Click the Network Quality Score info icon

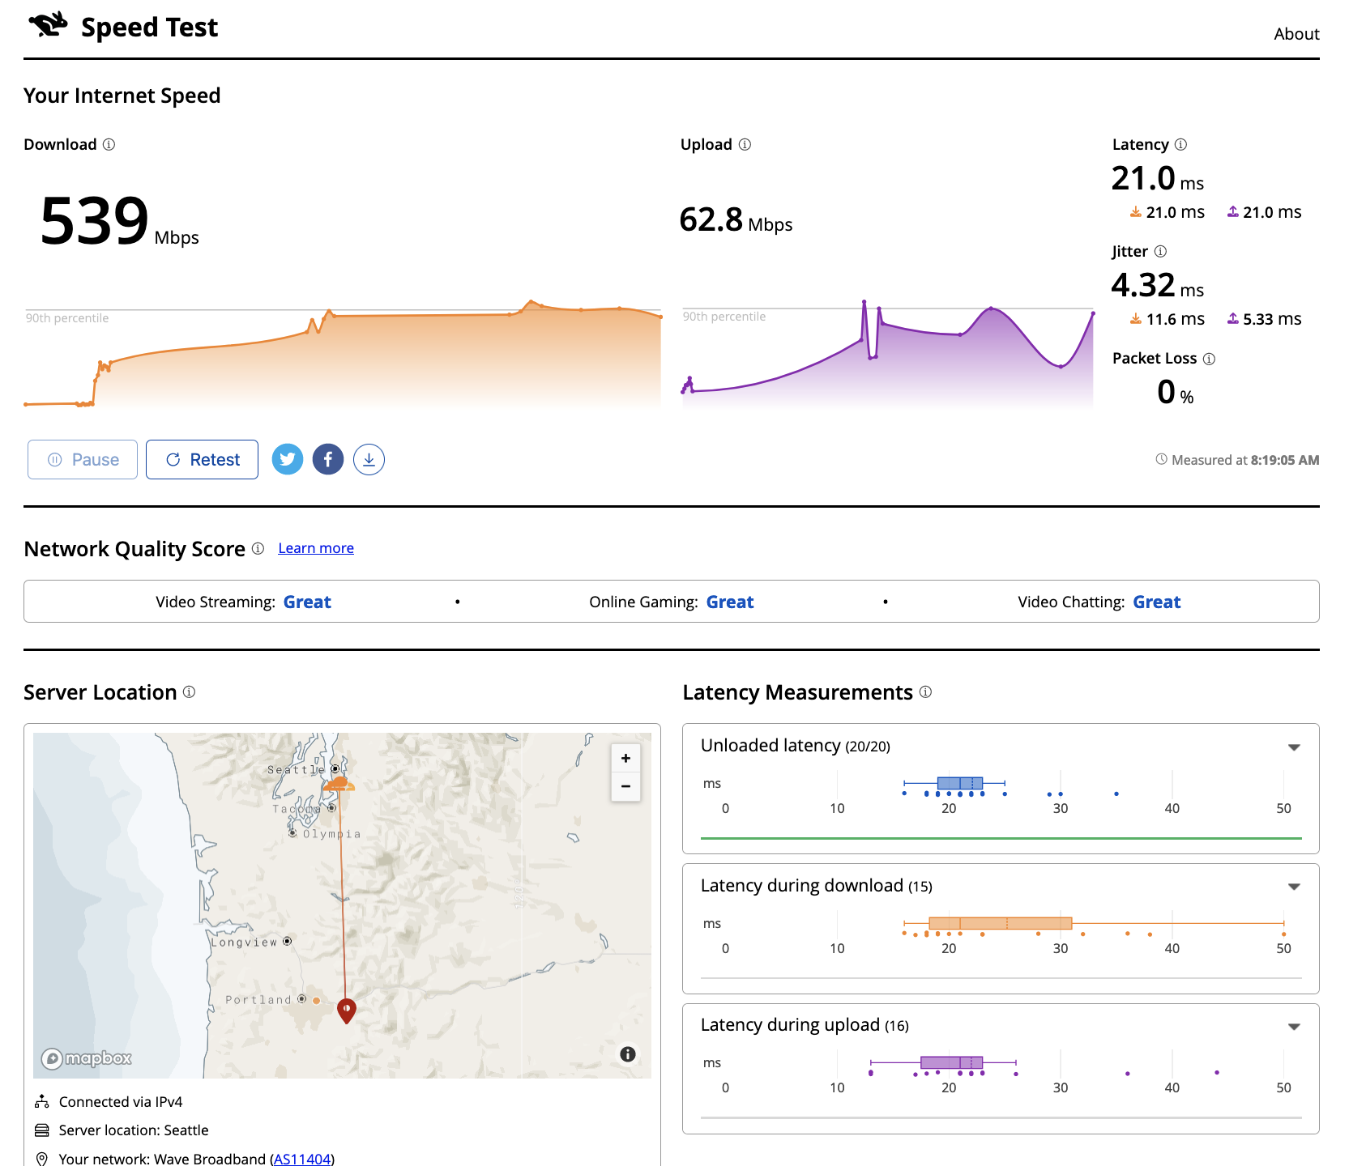pos(258,549)
